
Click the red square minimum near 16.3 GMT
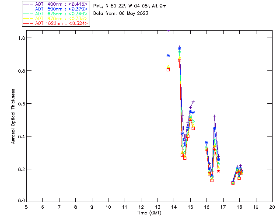(212, 180)
